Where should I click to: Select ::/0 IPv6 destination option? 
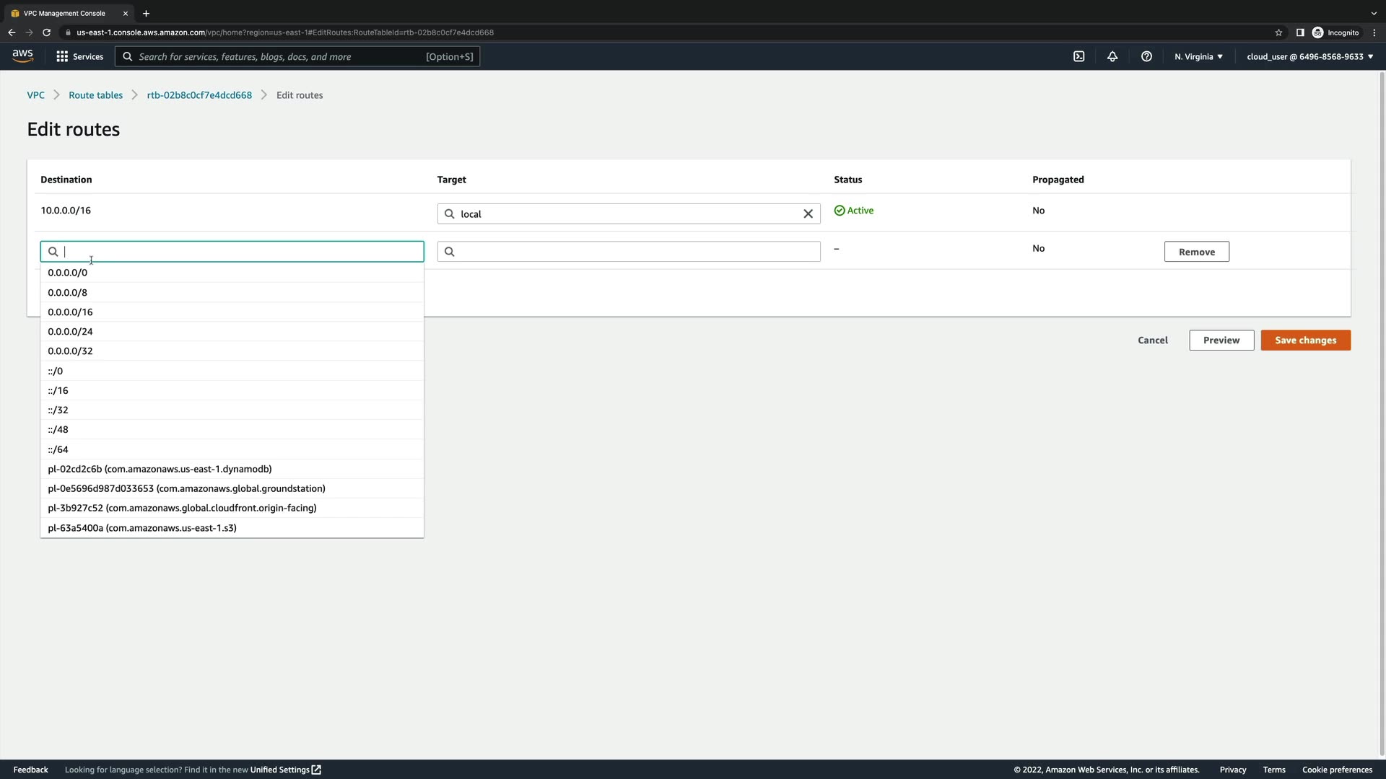pos(56,371)
